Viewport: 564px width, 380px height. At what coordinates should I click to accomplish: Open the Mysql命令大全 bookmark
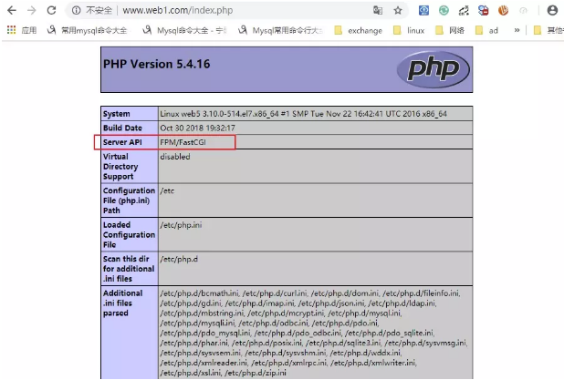tap(184, 30)
